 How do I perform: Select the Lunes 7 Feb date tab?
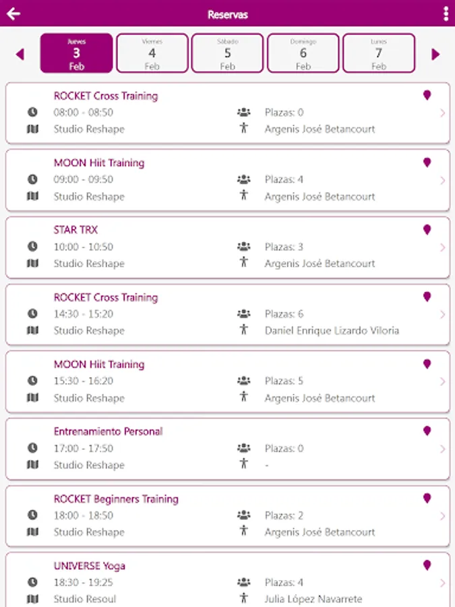379,53
